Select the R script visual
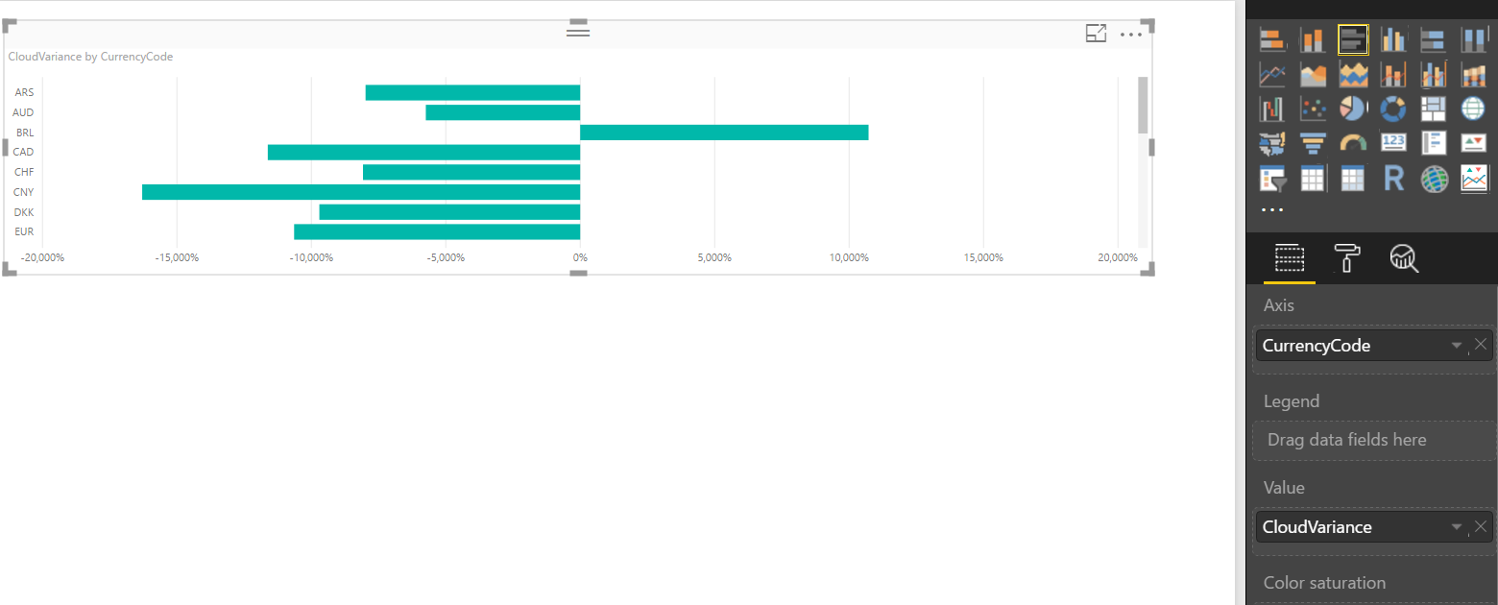The height and width of the screenshot is (605, 1498). pyautogui.click(x=1393, y=179)
